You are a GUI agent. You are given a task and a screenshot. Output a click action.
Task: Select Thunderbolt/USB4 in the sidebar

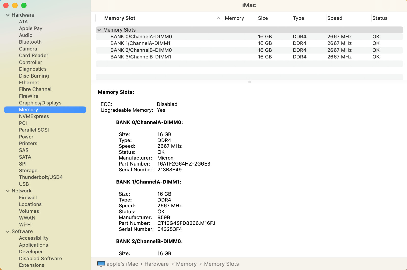(41, 177)
